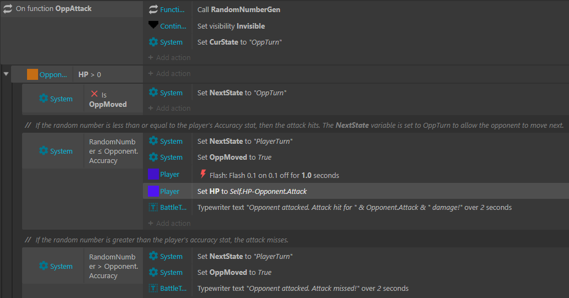Click Player sprite icon on Set HP action

(153, 191)
